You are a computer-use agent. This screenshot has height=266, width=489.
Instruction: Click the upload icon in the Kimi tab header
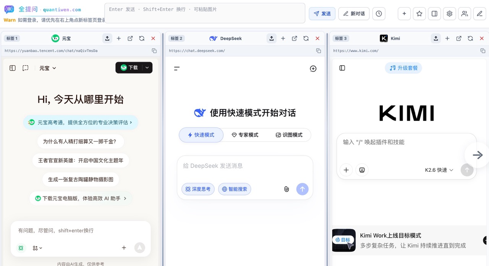tap(436, 39)
